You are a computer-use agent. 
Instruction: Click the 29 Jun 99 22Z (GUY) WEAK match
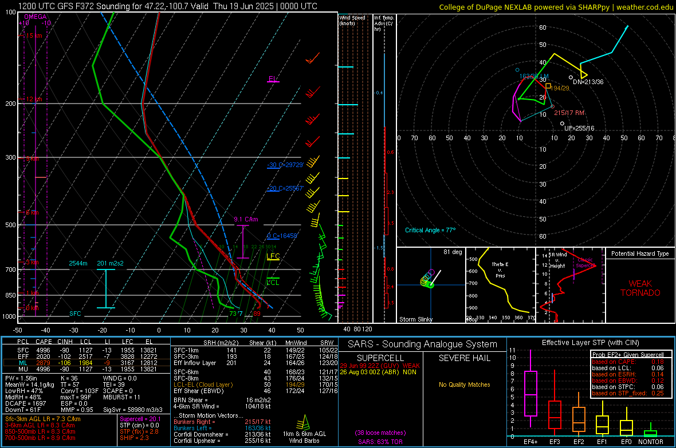point(380,366)
